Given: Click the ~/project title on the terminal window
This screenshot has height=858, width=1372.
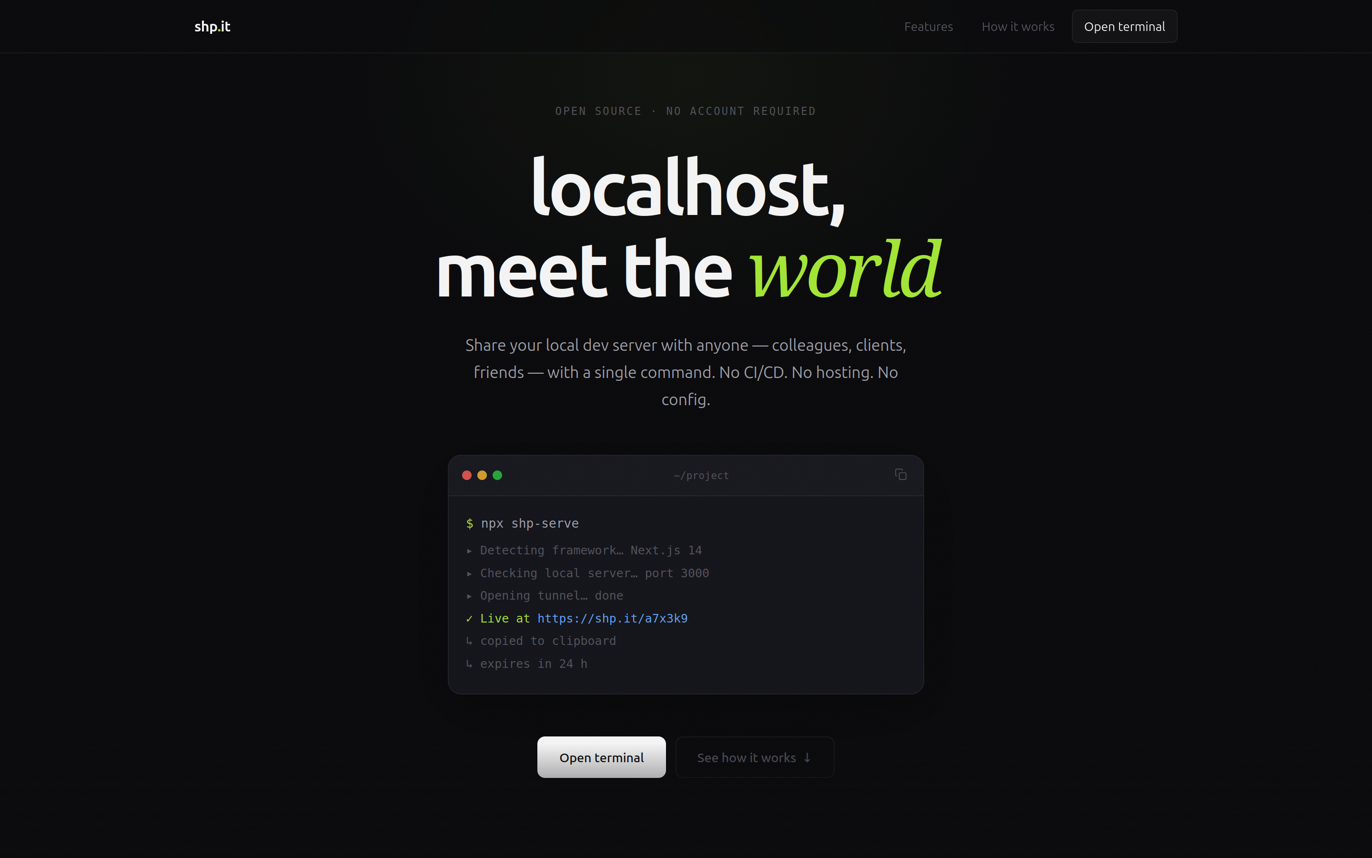Looking at the screenshot, I should [x=701, y=475].
